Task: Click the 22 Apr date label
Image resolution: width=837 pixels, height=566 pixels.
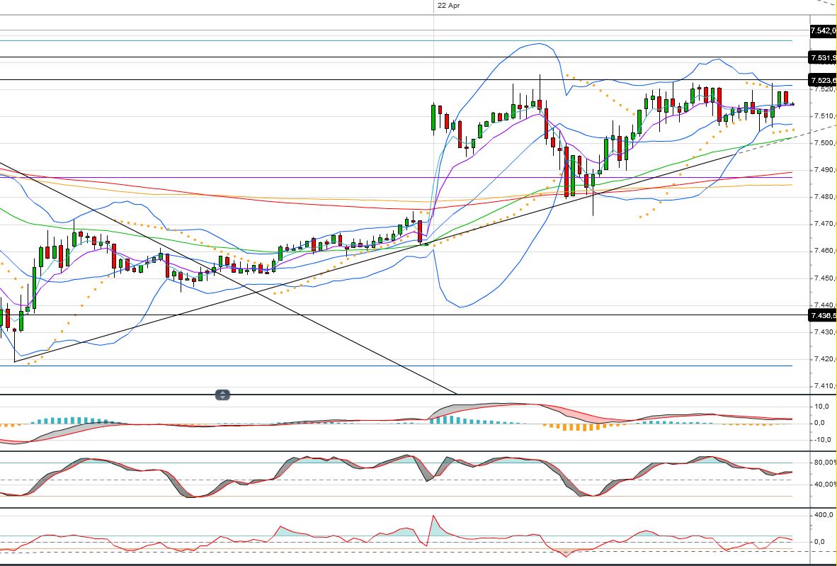Action: 448,6
